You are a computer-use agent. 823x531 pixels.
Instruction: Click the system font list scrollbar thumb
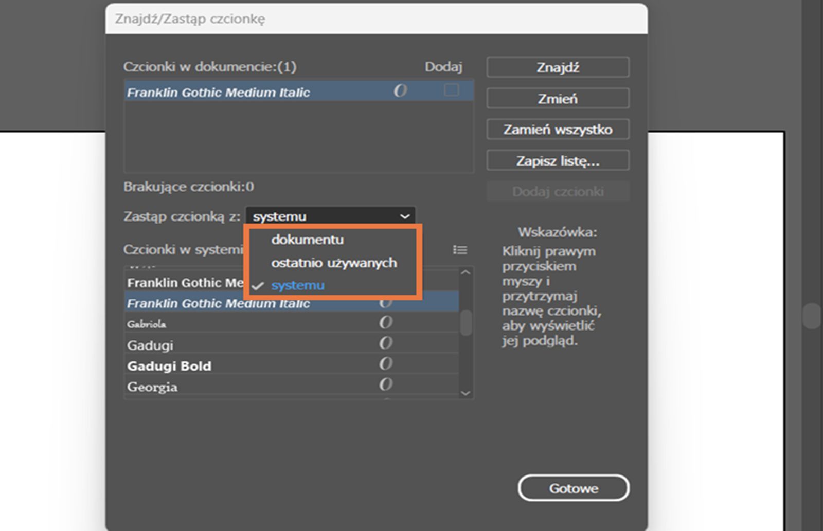(x=466, y=323)
